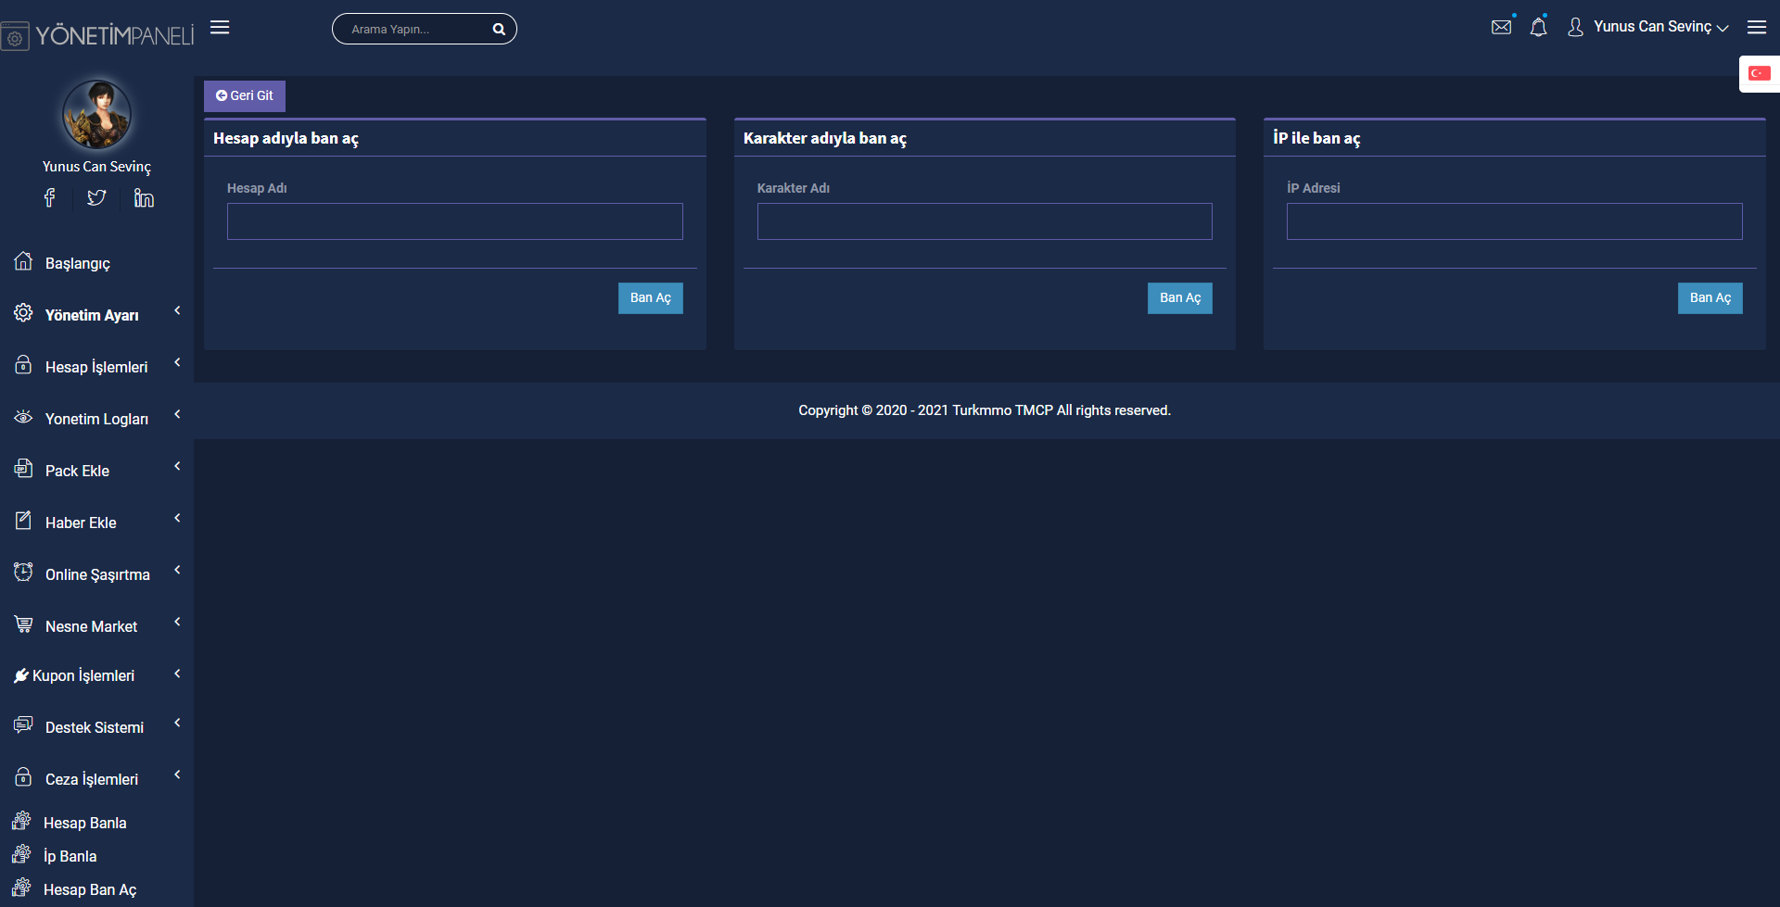Click the Geri Git back button
Image resolution: width=1780 pixels, height=907 pixels.
coord(245,95)
